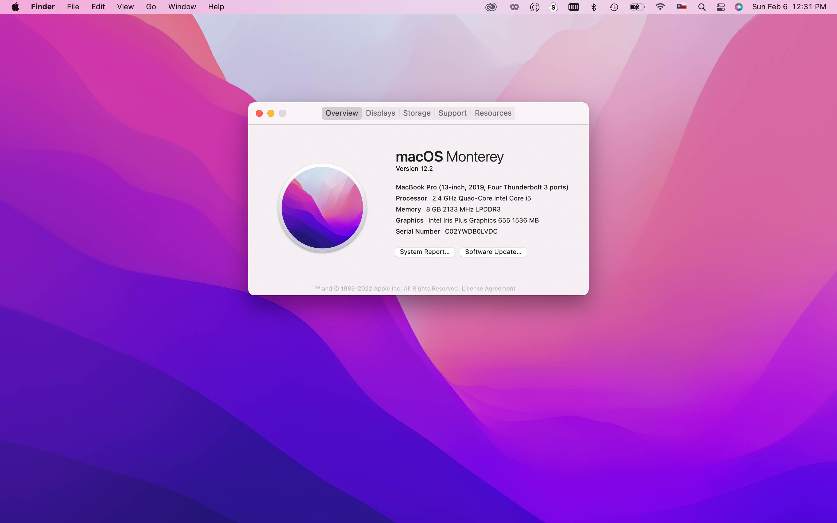Switch to the Storage tab
This screenshot has width=837, height=523.
(x=417, y=113)
